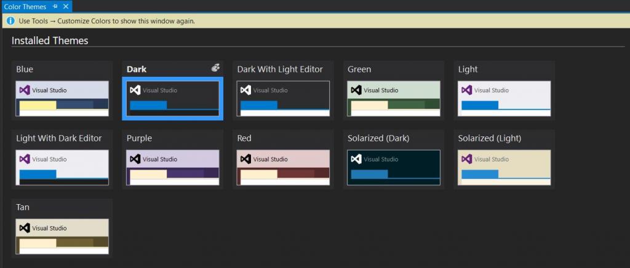Click the "Light With Dark Editor" label
The height and width of the screenshot is (268, 630).
pyautogui.click(x=59, y=138)
